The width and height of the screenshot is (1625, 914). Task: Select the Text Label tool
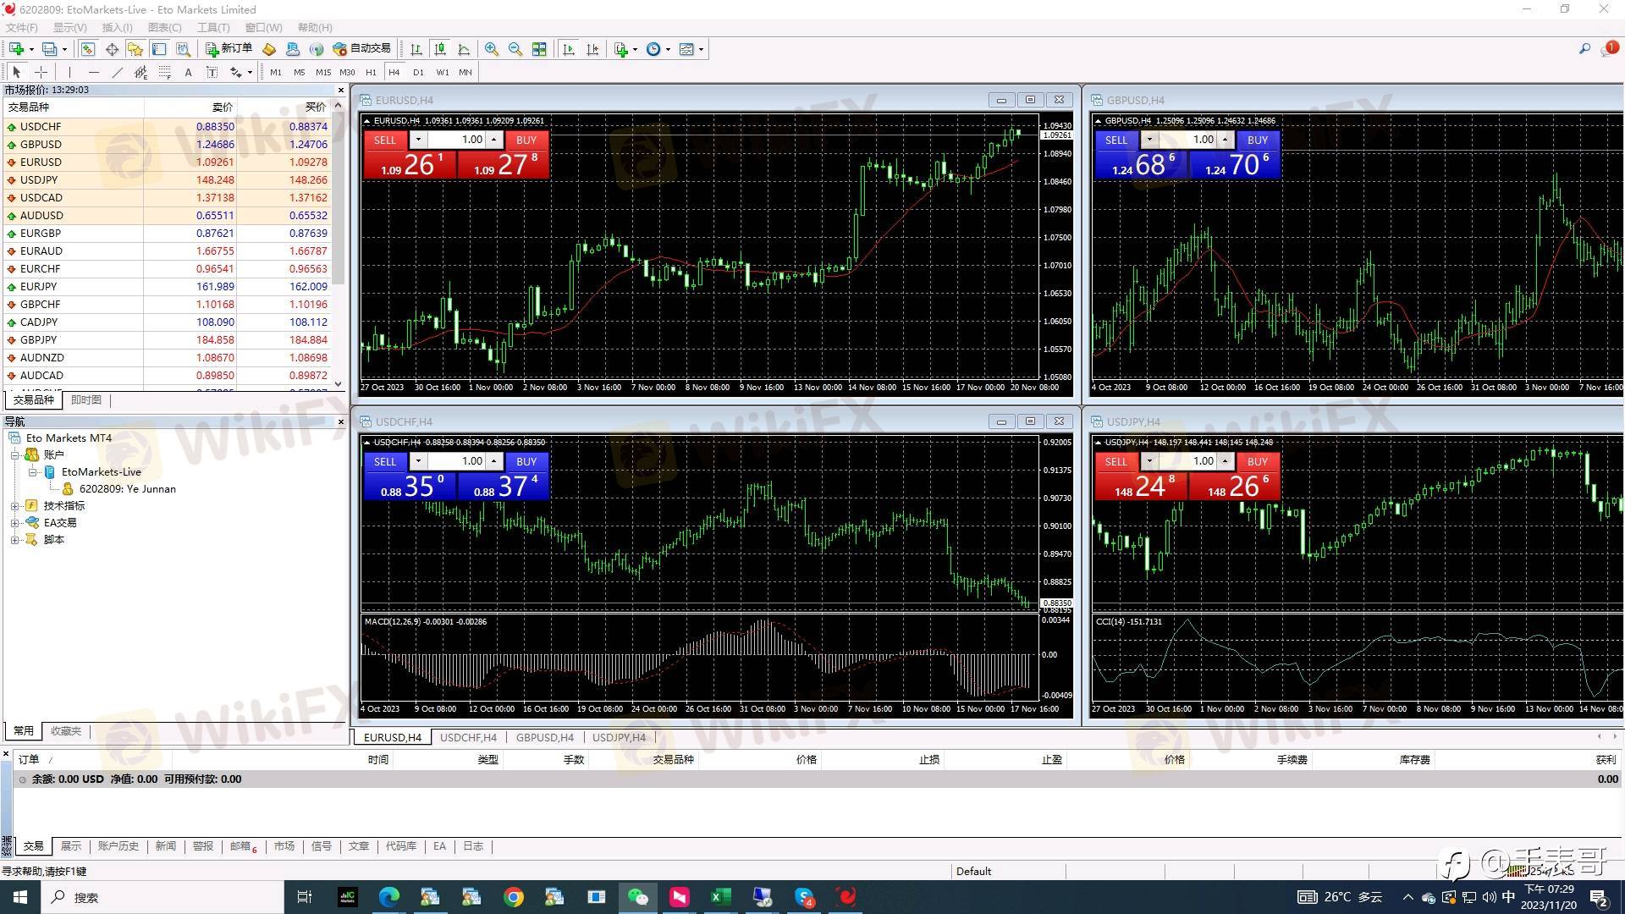[x=212, y=72]
